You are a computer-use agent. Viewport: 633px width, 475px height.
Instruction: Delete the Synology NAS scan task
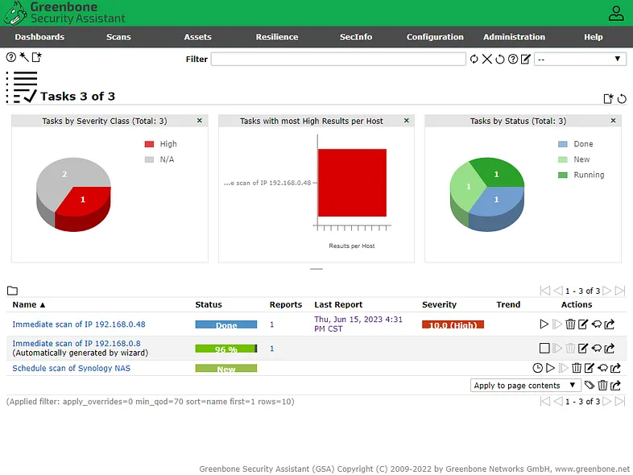(577, 368)
